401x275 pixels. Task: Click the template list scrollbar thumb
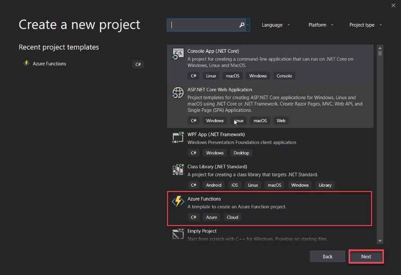point(380,53)
